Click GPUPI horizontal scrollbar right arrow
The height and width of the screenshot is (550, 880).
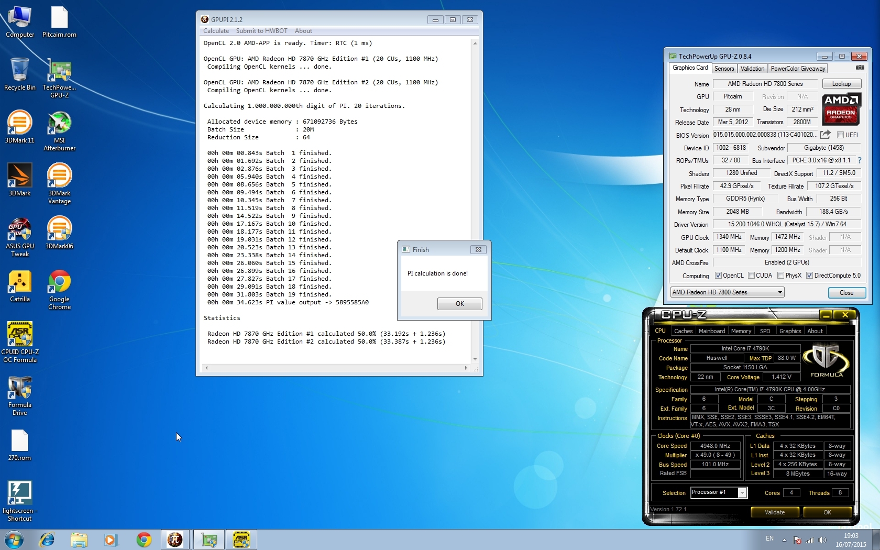pyautogui.click(x=466, y=368)
